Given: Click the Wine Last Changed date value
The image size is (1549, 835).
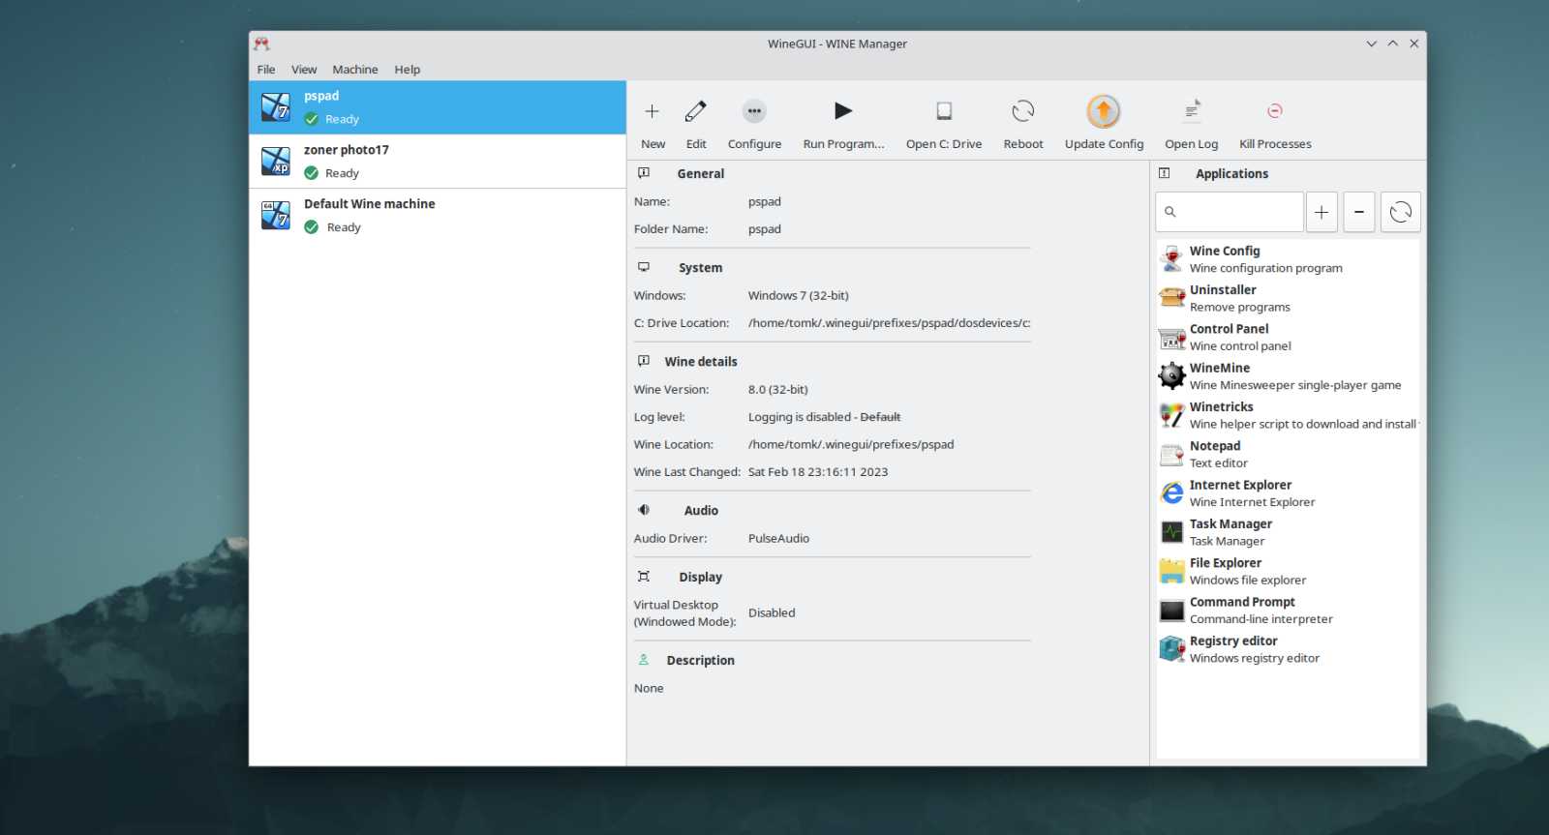Looking at the screenshot, I should (818, 472).
